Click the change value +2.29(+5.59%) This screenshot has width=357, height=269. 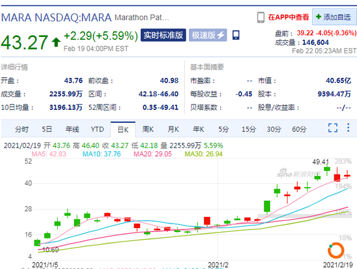coord(101,36)
